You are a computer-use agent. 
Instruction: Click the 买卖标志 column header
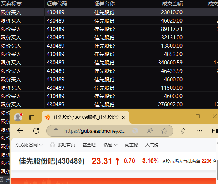coord(11,4)
